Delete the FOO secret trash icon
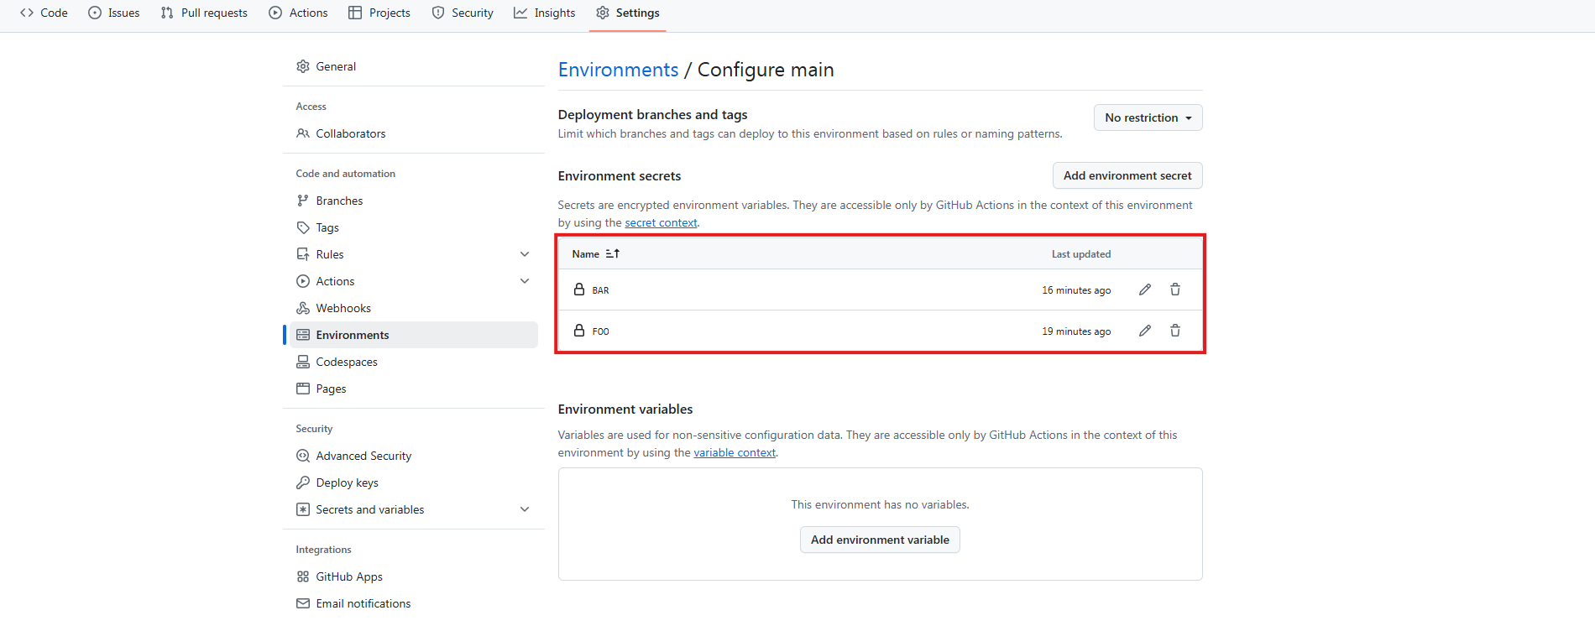Screen dimensions: 1595x626 tap(1175, 331)
